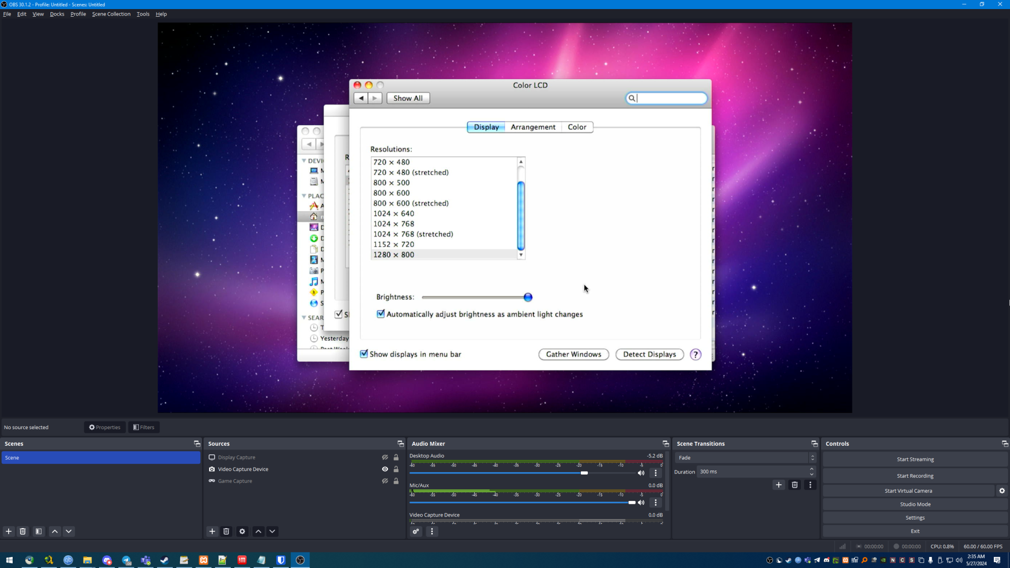This screenshot has height=568, width=1010.
Task: Adjust the Brightness slider handle
Action: click(528, 297)
